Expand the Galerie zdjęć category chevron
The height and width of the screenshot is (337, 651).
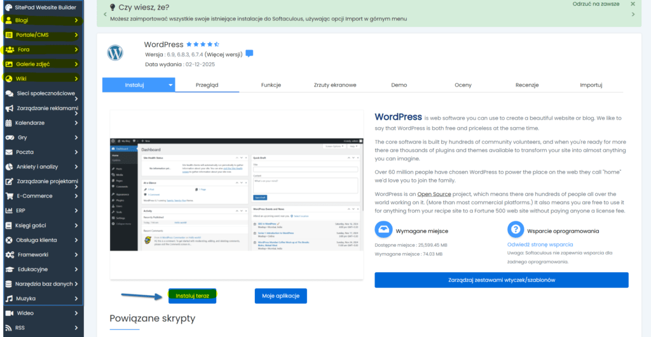click(x=76, y=64)
